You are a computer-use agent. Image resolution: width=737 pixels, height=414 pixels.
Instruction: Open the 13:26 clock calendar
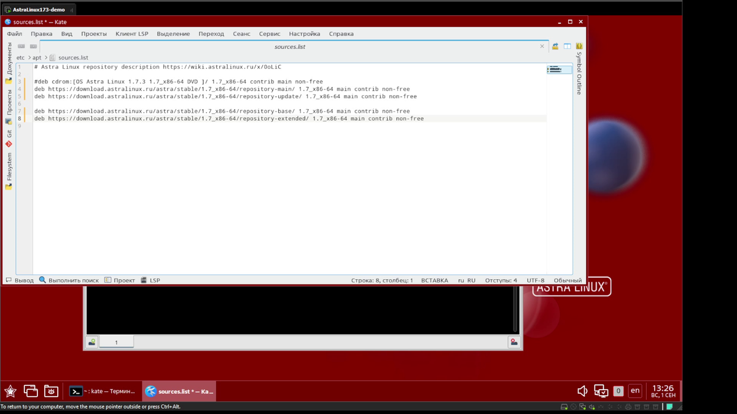coord(663,391)
